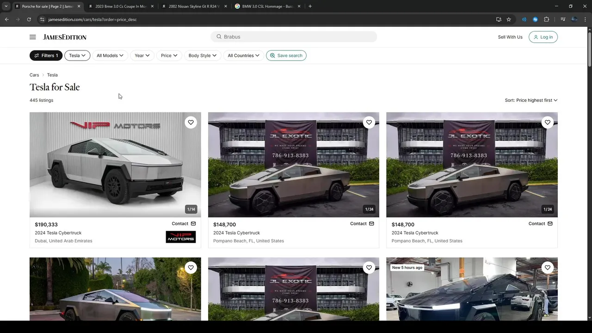Click the install app icon in the address bar
Screen dimensions: 592x333
pyautogui.click(x=499, y=19)
